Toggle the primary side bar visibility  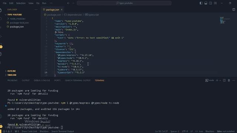[x=201, y=3]
